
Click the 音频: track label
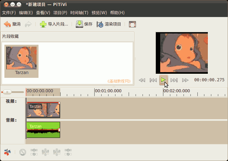pyautogui.click(x=11, y=120)
